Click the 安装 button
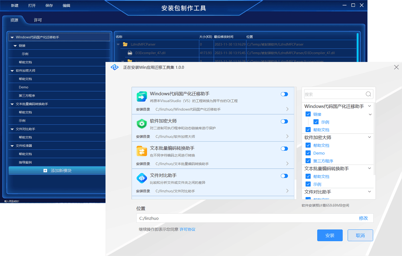This screenshot has height=256, width=402. pyautogui.click(x=330, y=235)
